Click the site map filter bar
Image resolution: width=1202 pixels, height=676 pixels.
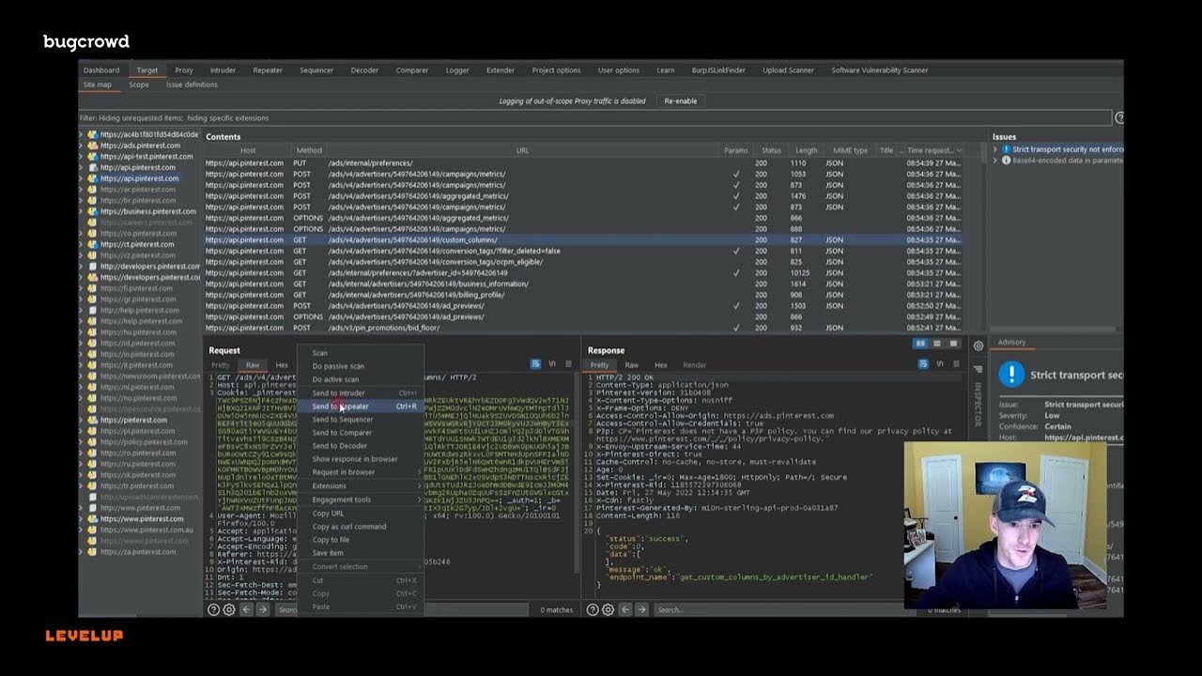pyautogui.click(x=594, y=118)
